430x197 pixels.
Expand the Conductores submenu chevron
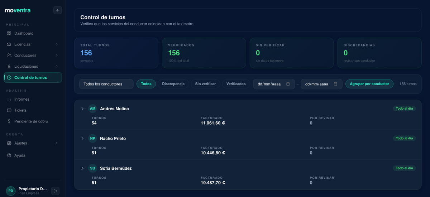[57, 56]
